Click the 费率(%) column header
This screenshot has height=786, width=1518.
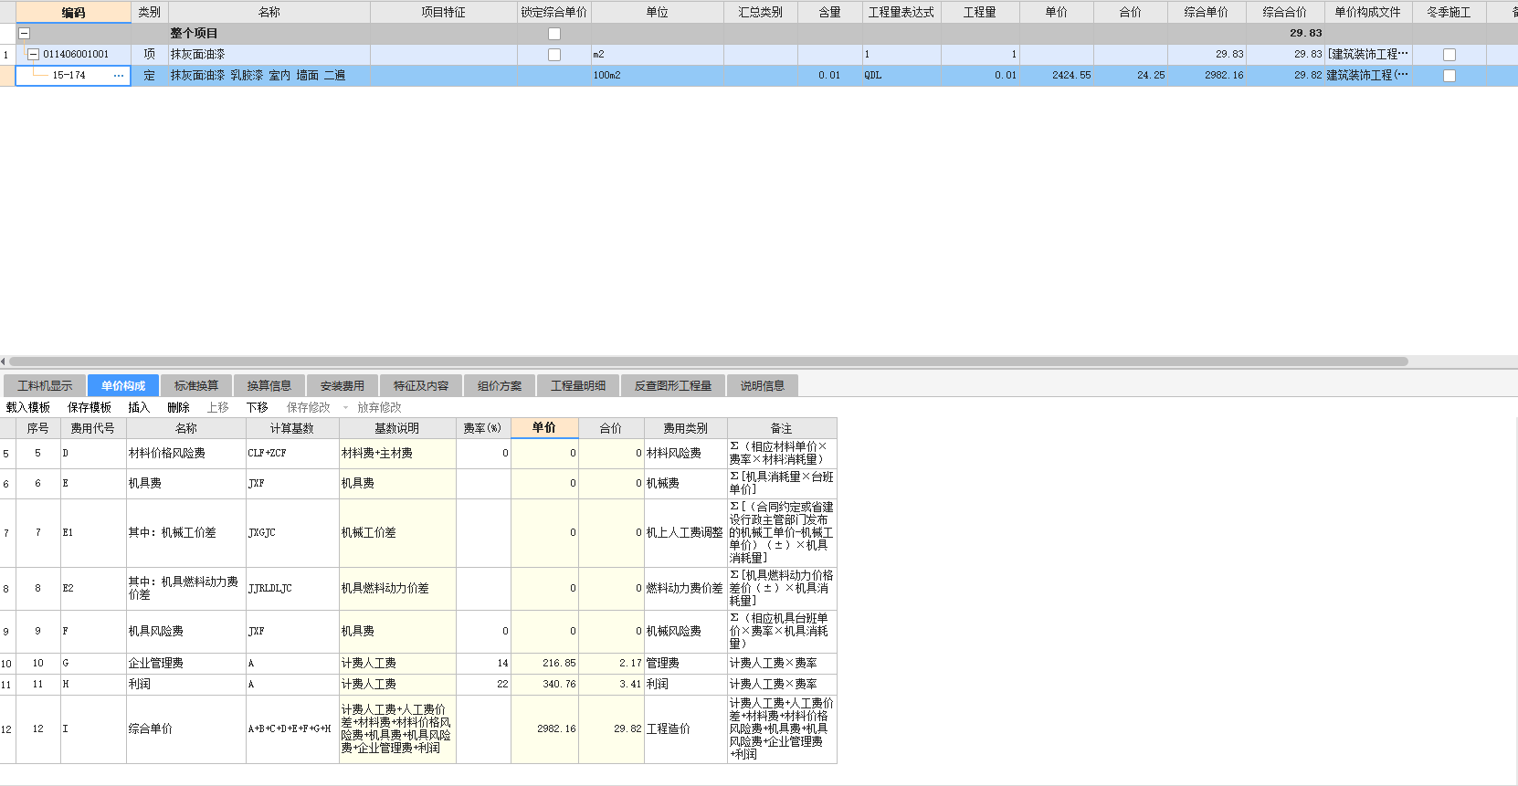pos(482,427)
